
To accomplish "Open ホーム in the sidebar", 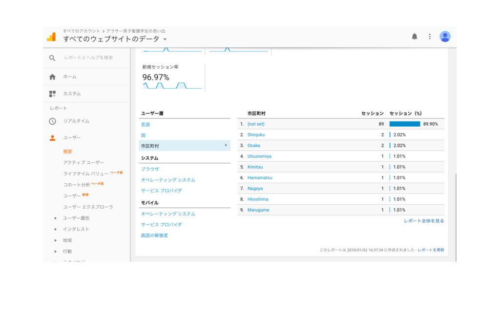I will click(69, 77).
